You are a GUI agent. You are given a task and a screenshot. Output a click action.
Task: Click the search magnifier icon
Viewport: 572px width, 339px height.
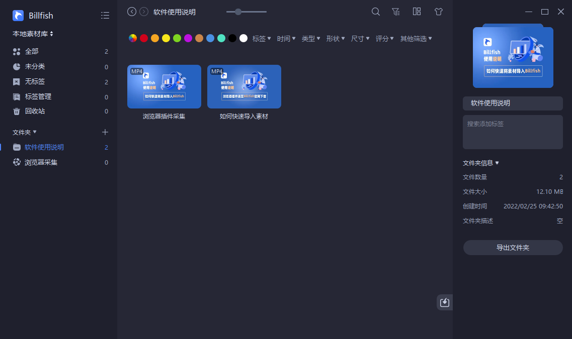tap(375, 12)
